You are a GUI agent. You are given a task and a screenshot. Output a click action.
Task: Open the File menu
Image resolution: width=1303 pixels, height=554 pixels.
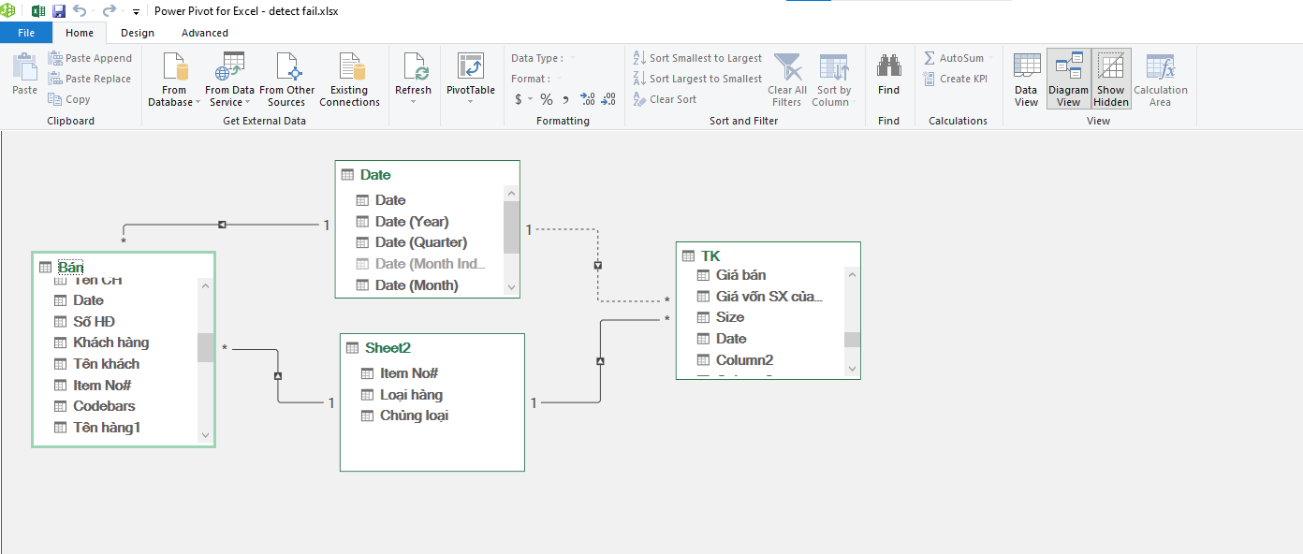click(26, 33)
